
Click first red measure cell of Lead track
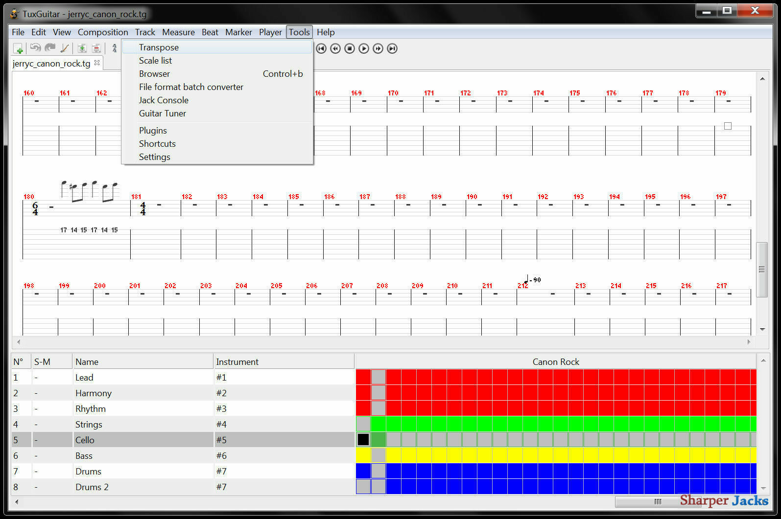pyautogui.click(x=363, y=377)
